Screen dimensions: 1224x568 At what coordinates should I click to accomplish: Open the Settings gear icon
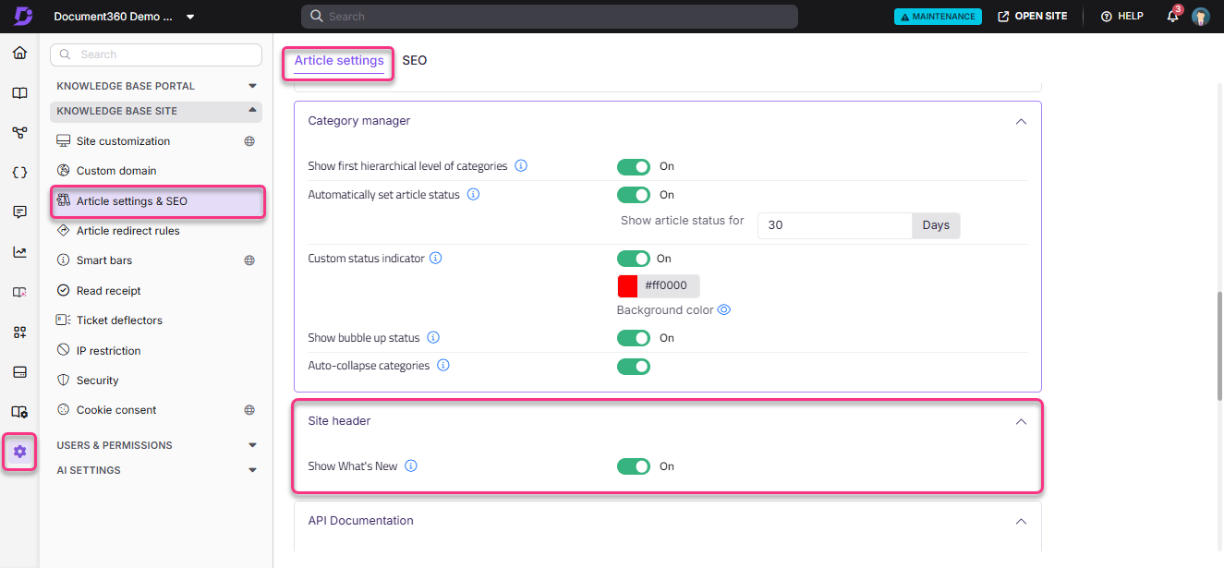pos(19,452)
